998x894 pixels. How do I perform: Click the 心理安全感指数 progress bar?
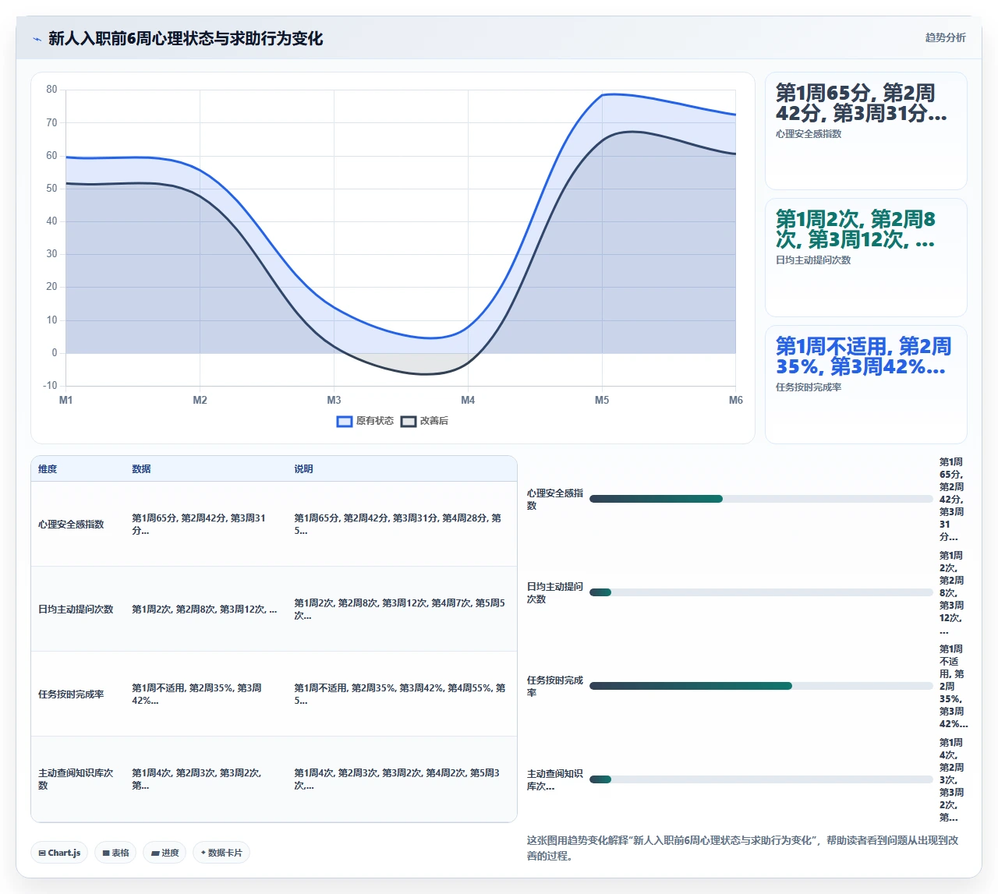pyautogui.click(x=761, y=499)
